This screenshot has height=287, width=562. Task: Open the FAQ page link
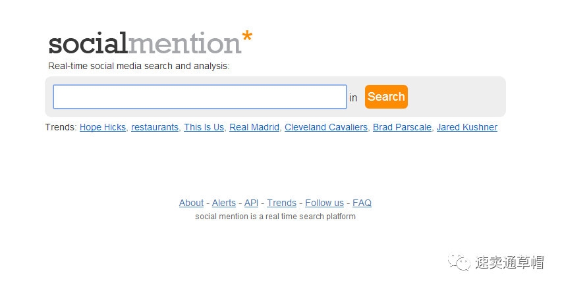point(362,203)
